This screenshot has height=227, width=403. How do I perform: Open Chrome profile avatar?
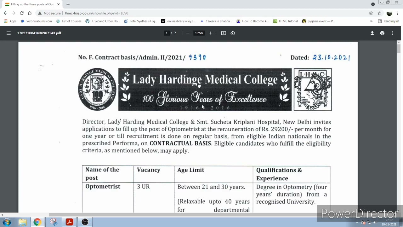point(389,13)
